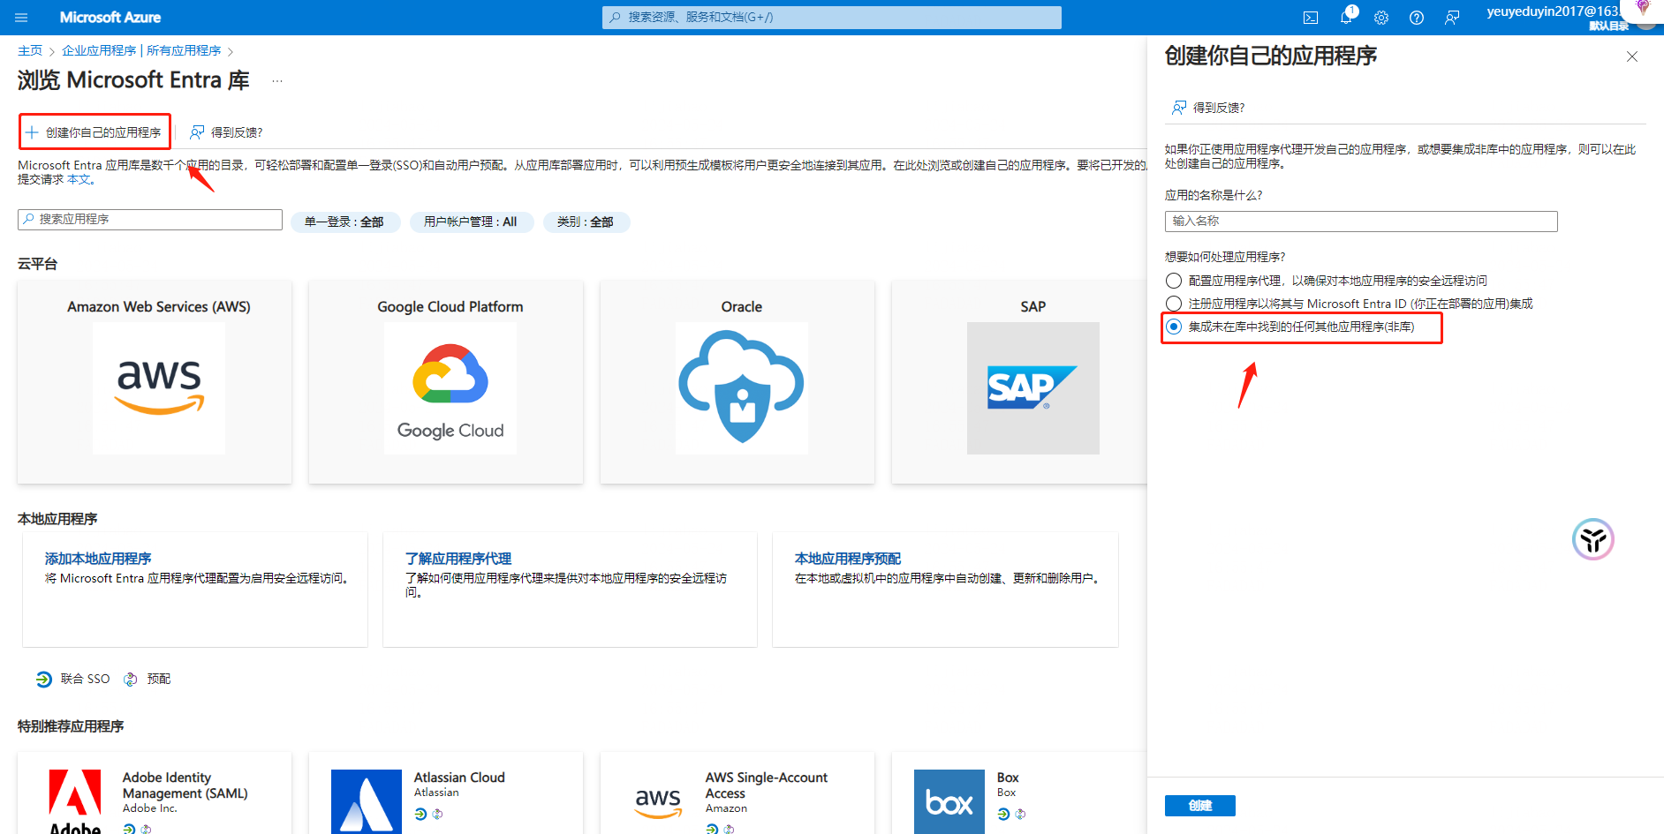Open the notifications bell
The image size is (1664, 834).
tap(1346, 18)
